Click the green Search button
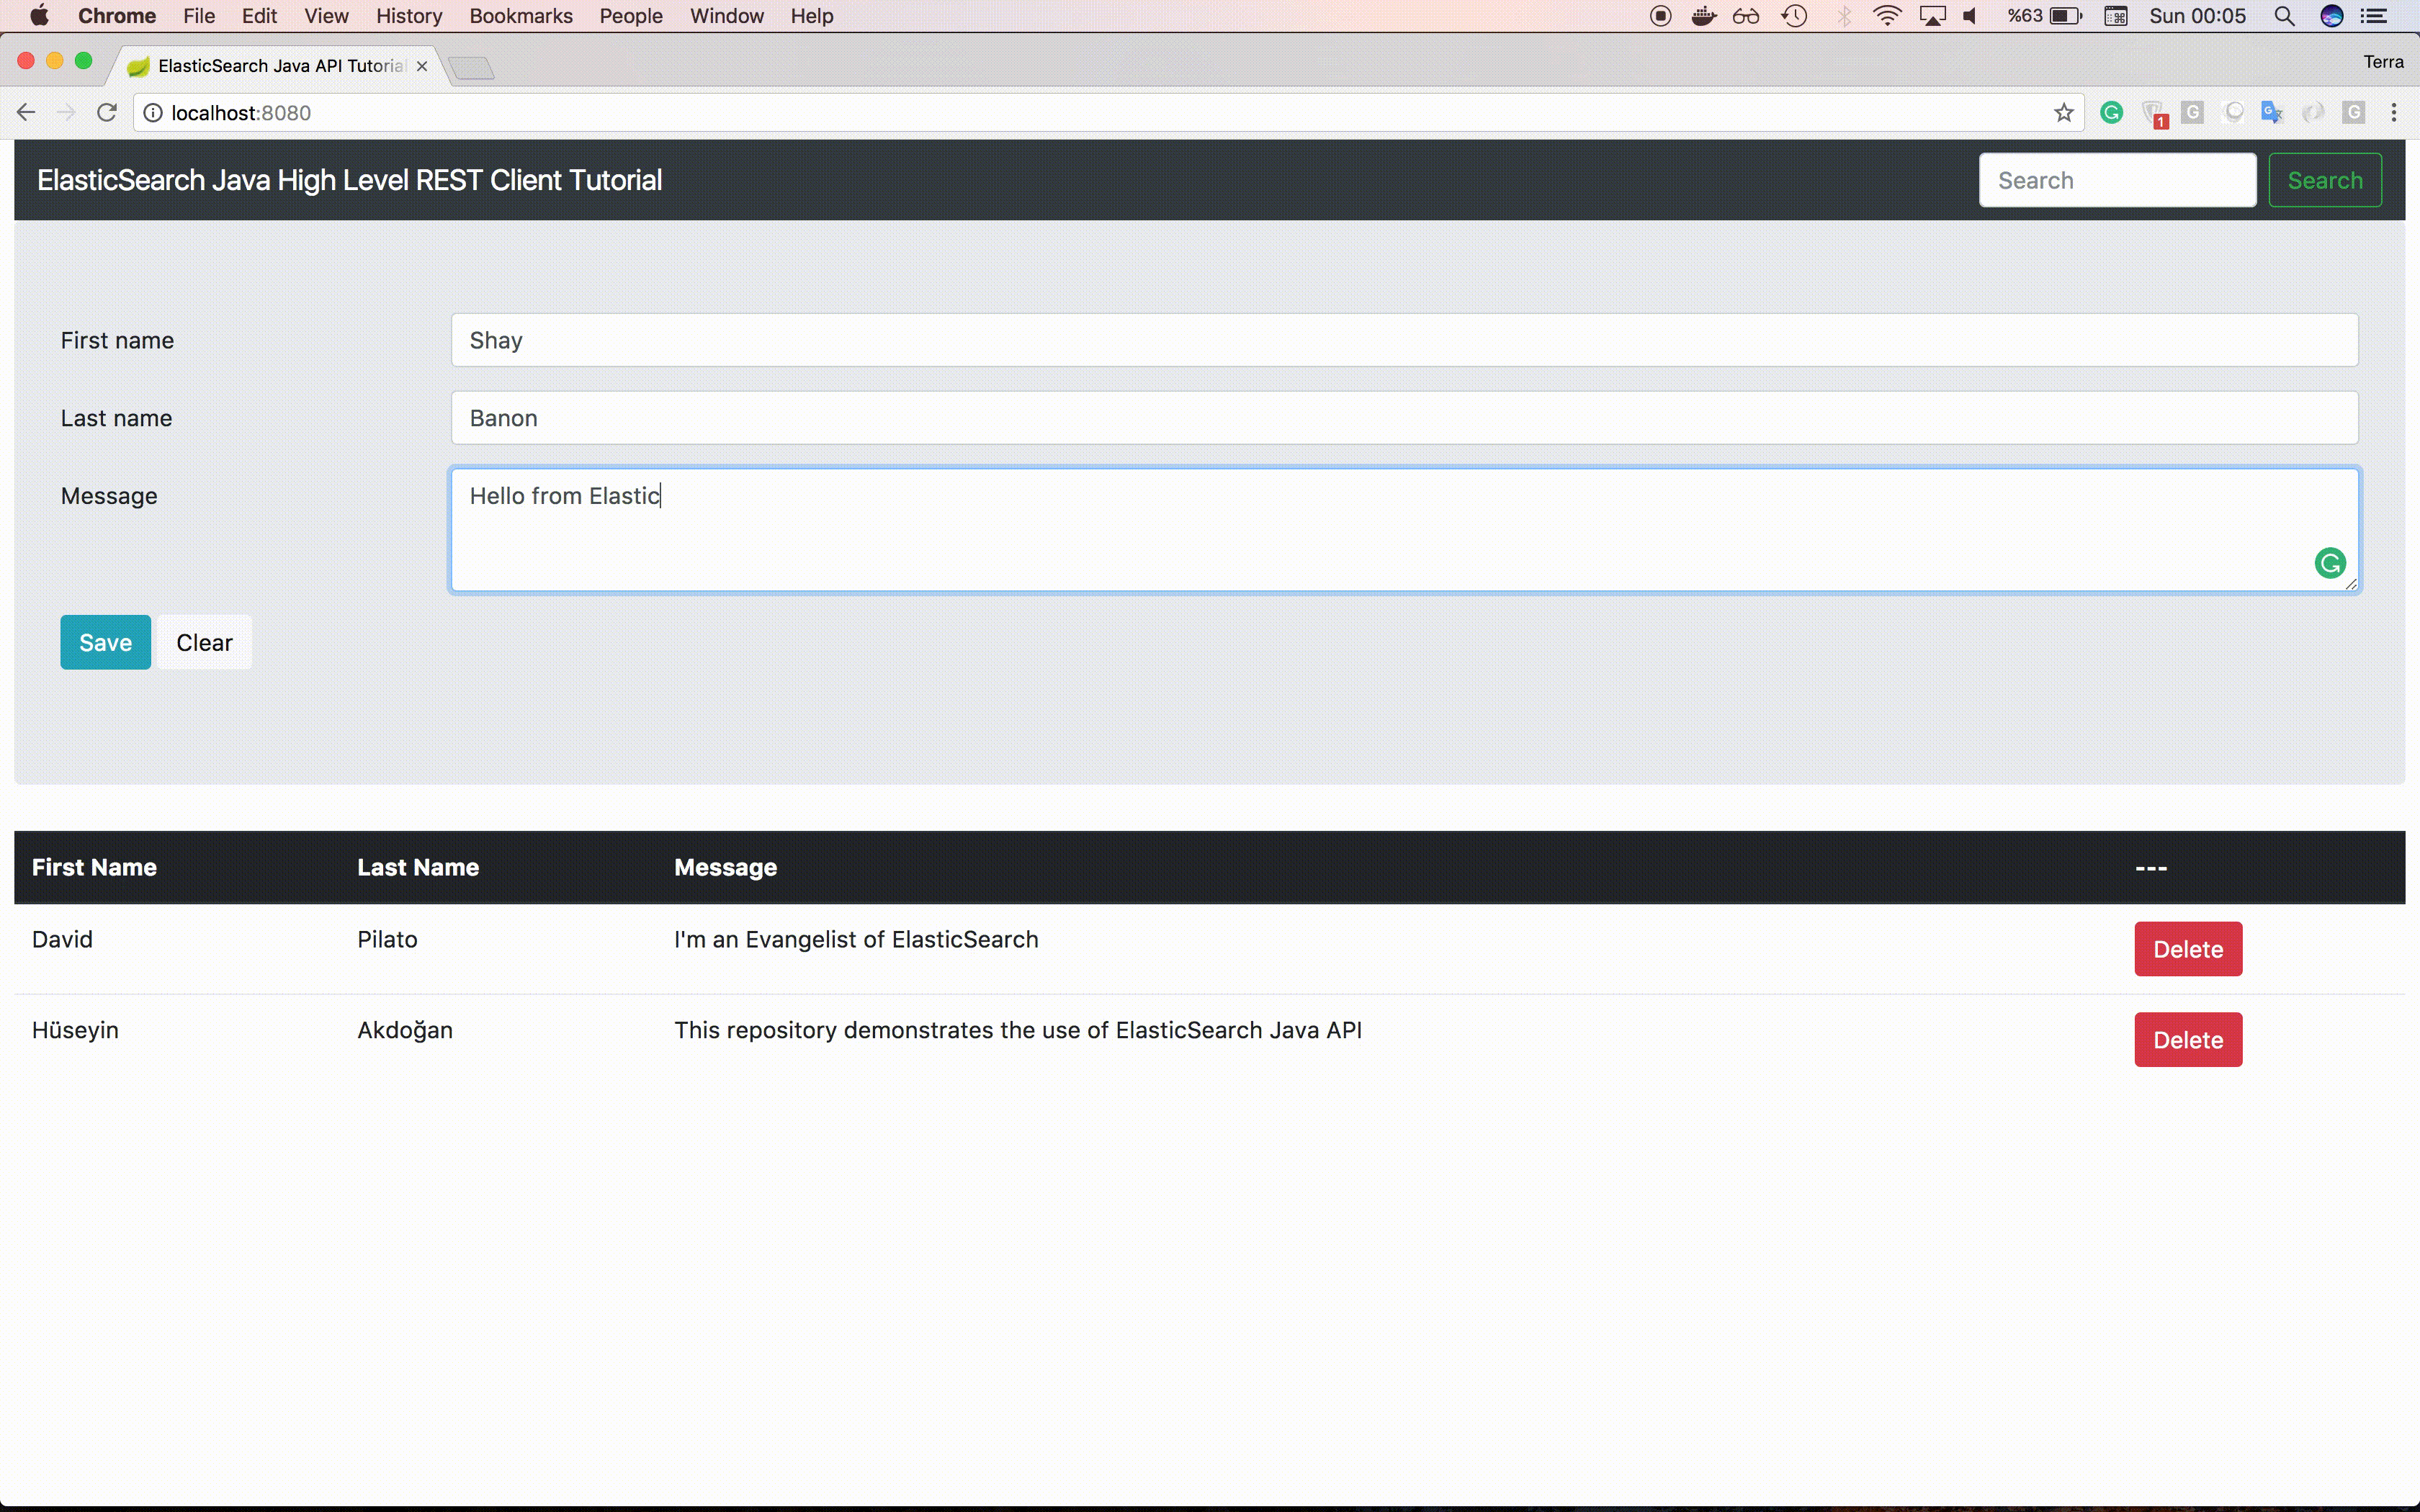The image size is (2420, 1512). coord(2324,181)
